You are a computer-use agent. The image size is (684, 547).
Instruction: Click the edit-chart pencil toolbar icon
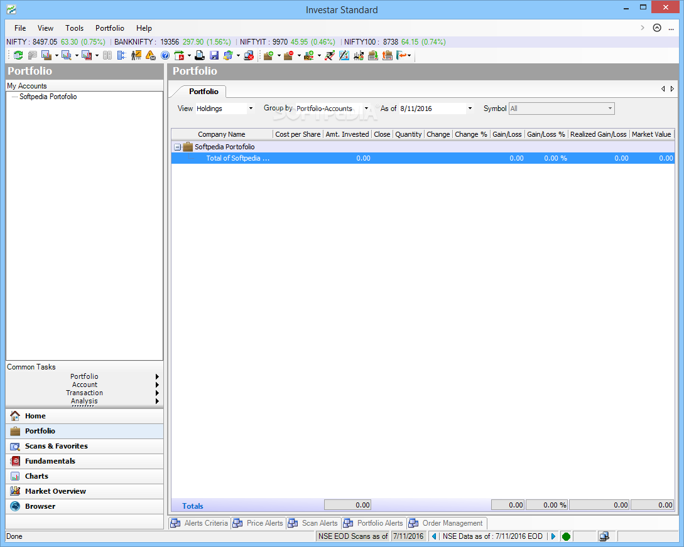click(x=344, y=55)
